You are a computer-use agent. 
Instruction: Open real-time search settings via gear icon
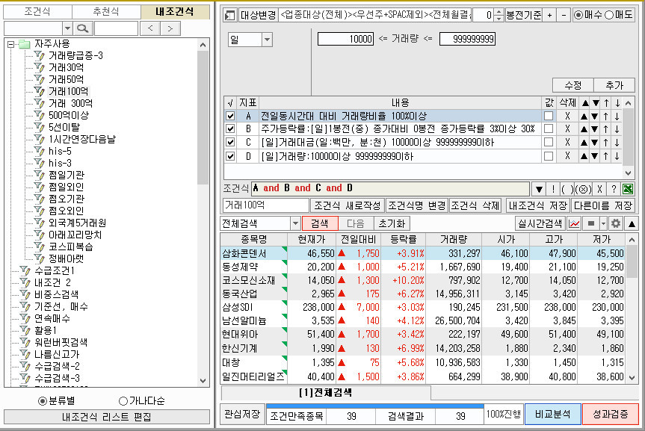click(614, 225)
